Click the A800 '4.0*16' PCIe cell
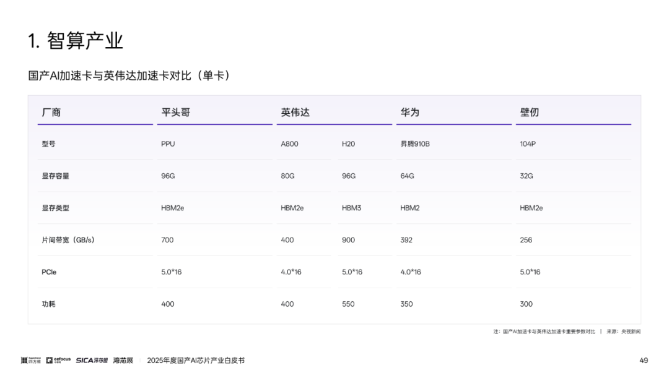 [291, 271]
